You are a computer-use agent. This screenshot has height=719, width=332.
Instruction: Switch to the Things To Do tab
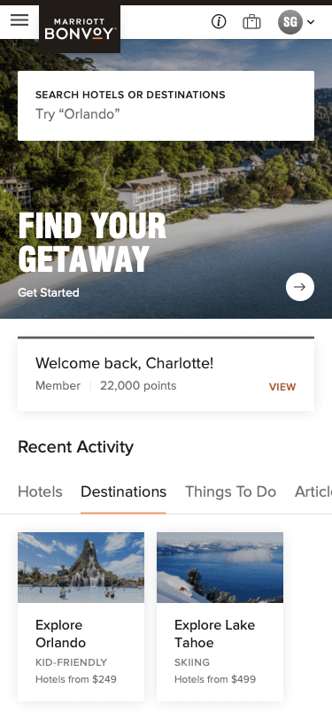click(231, 491)
